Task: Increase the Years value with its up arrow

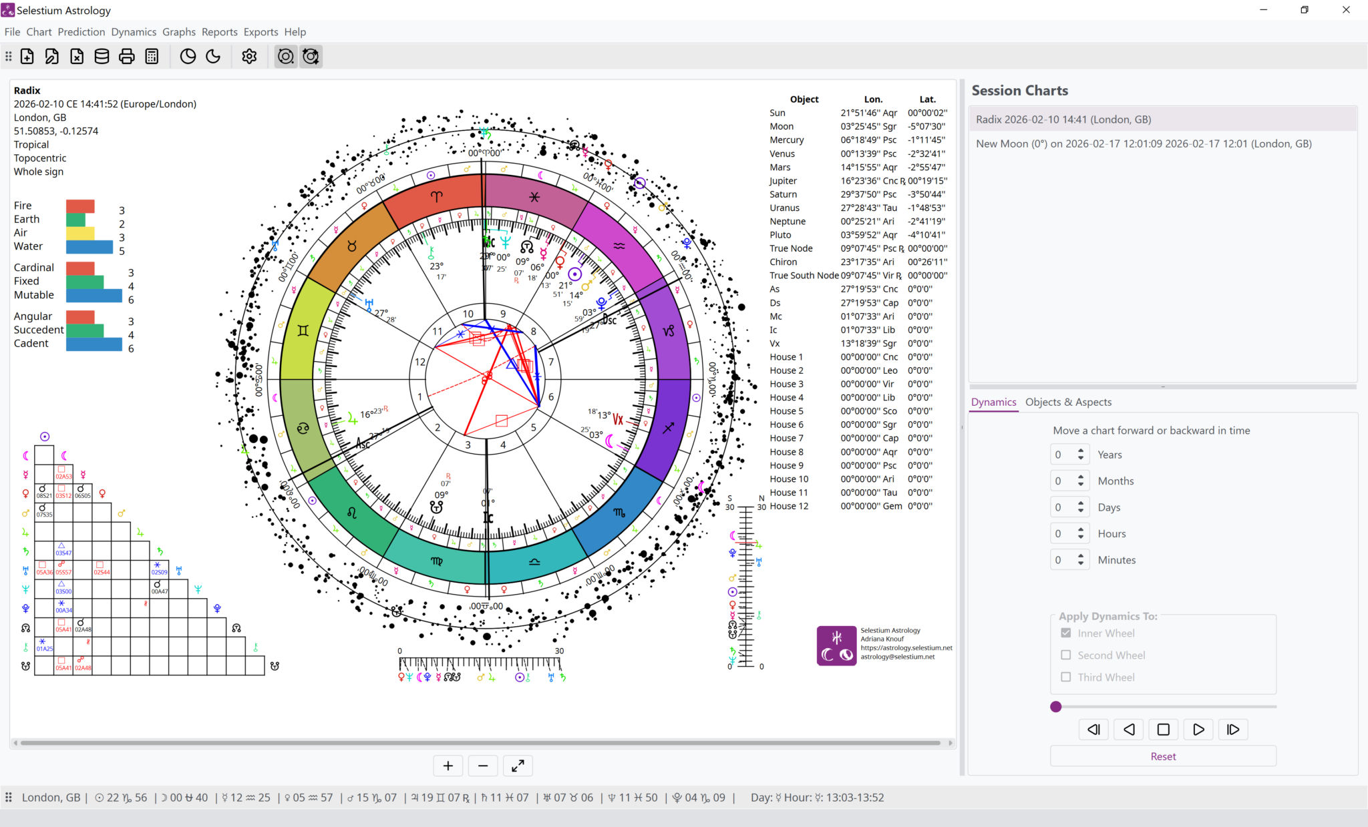Action: click(1079, 450)
